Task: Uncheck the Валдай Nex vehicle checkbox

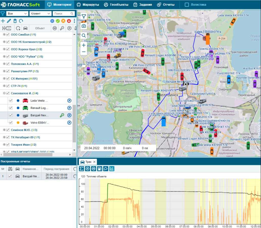Action: [x=11, y=115]
